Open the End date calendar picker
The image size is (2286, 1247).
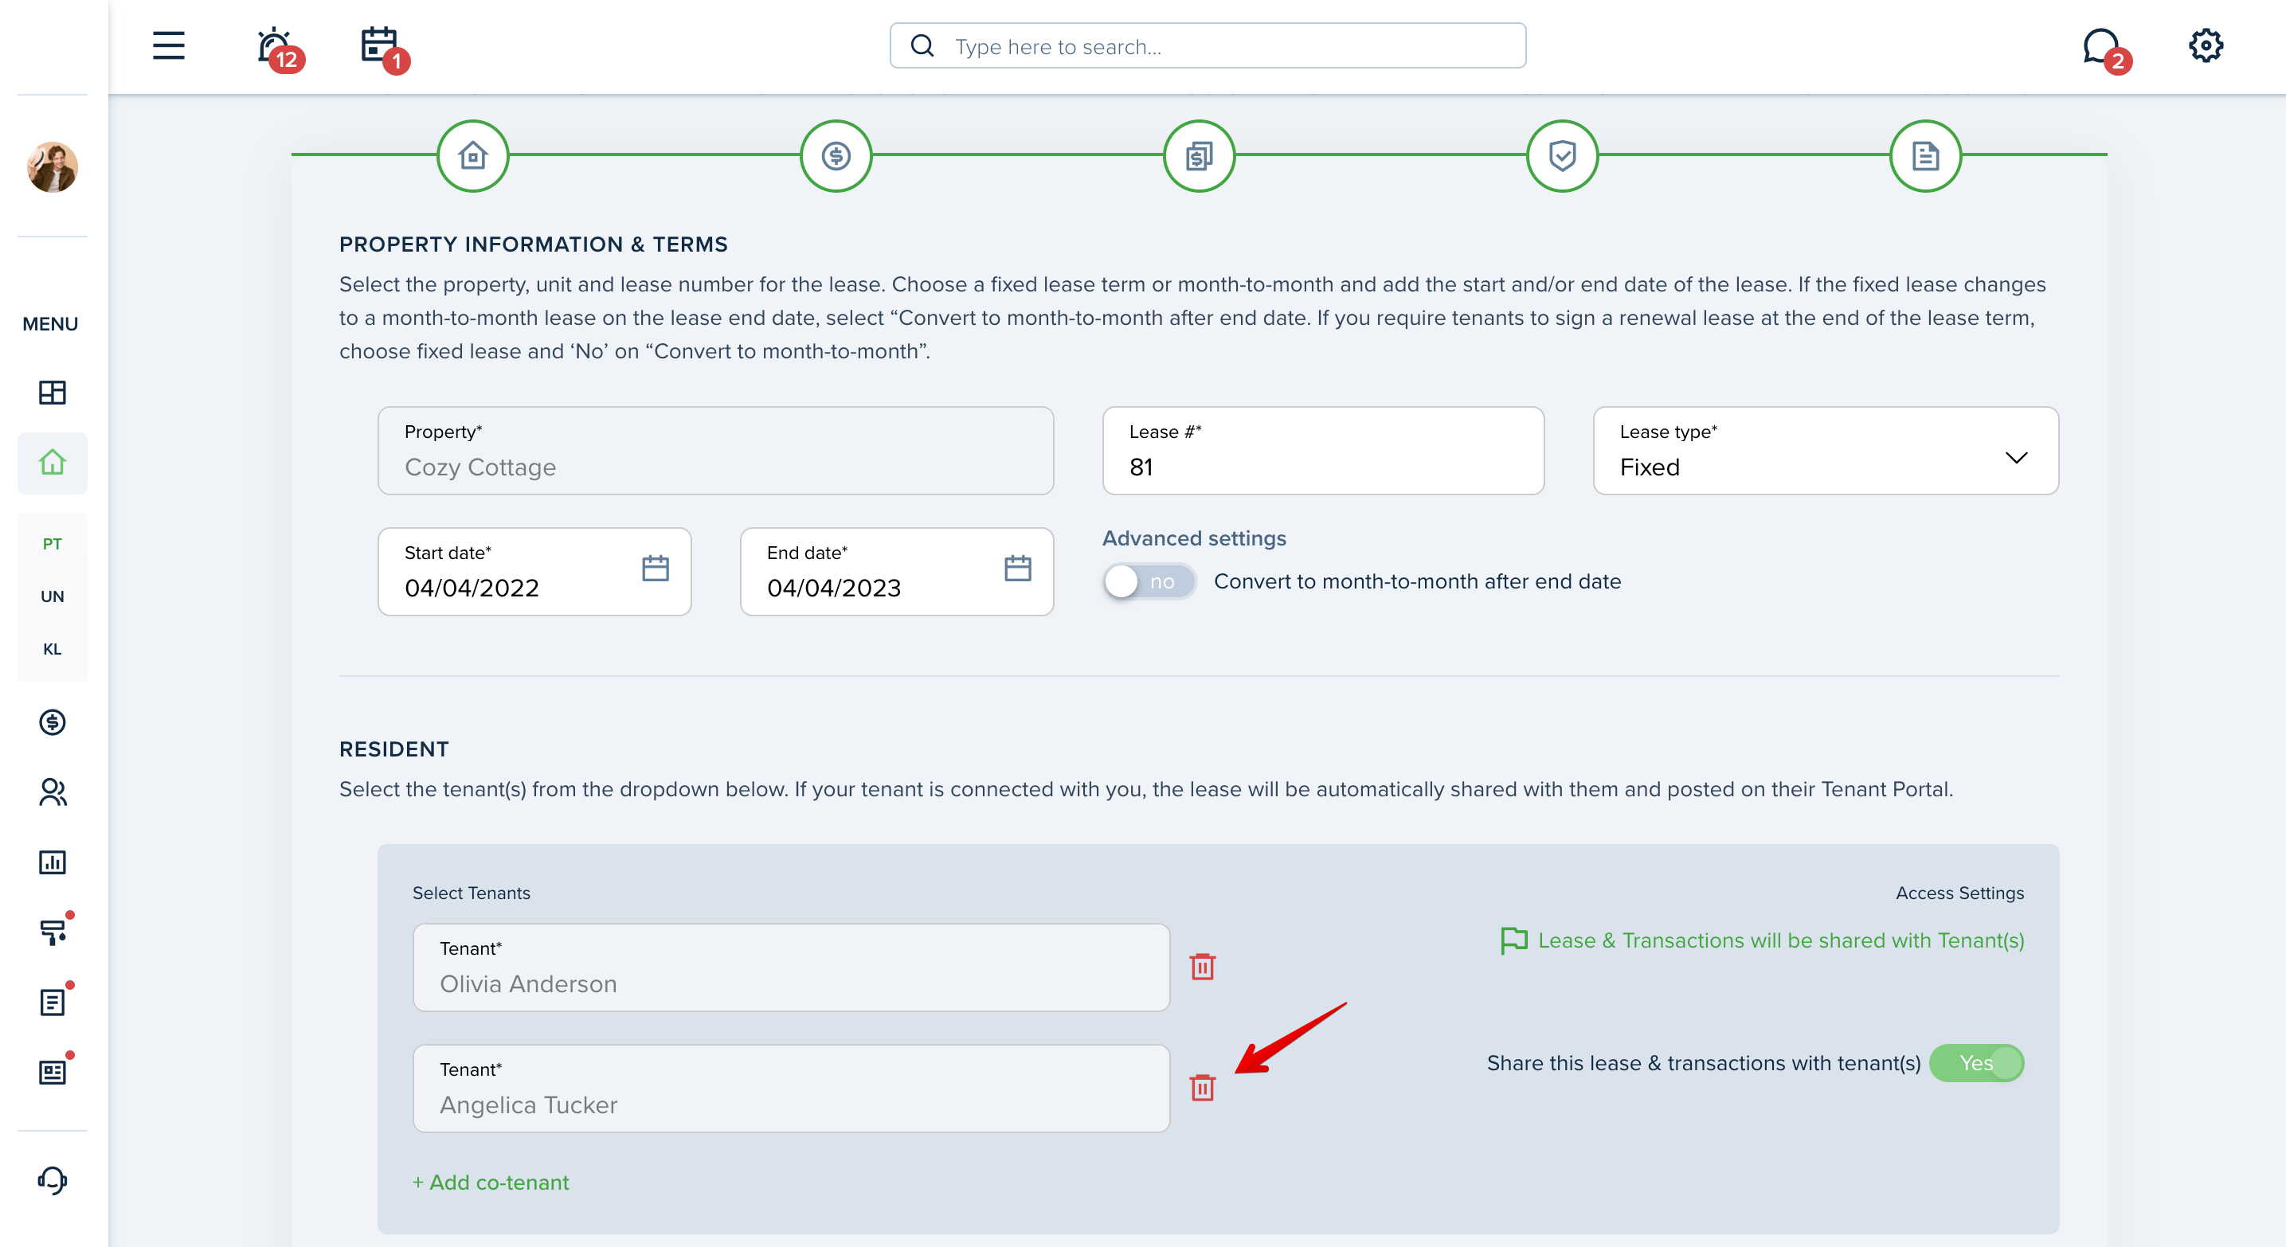tap(1017, 569)
